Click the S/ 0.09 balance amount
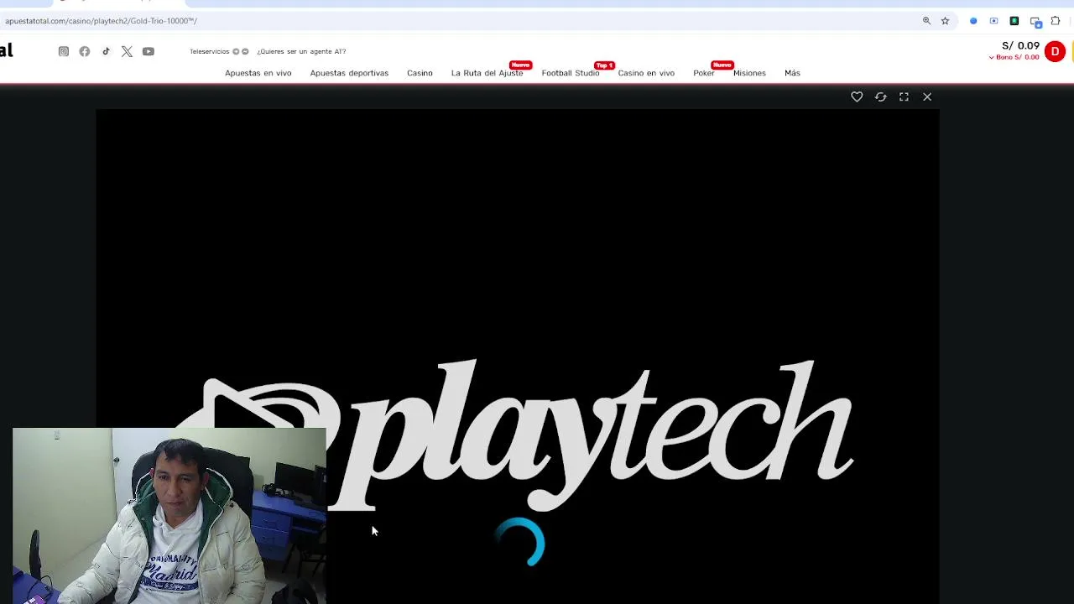The image size is (1074, 604). (x=1020, y=46)
